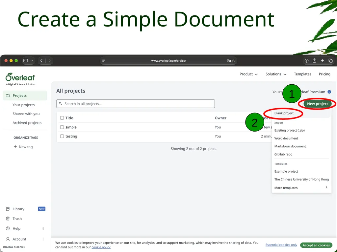Tick the checkbox for testing project
Screen dimensions: 337x252
coord(62,136)
